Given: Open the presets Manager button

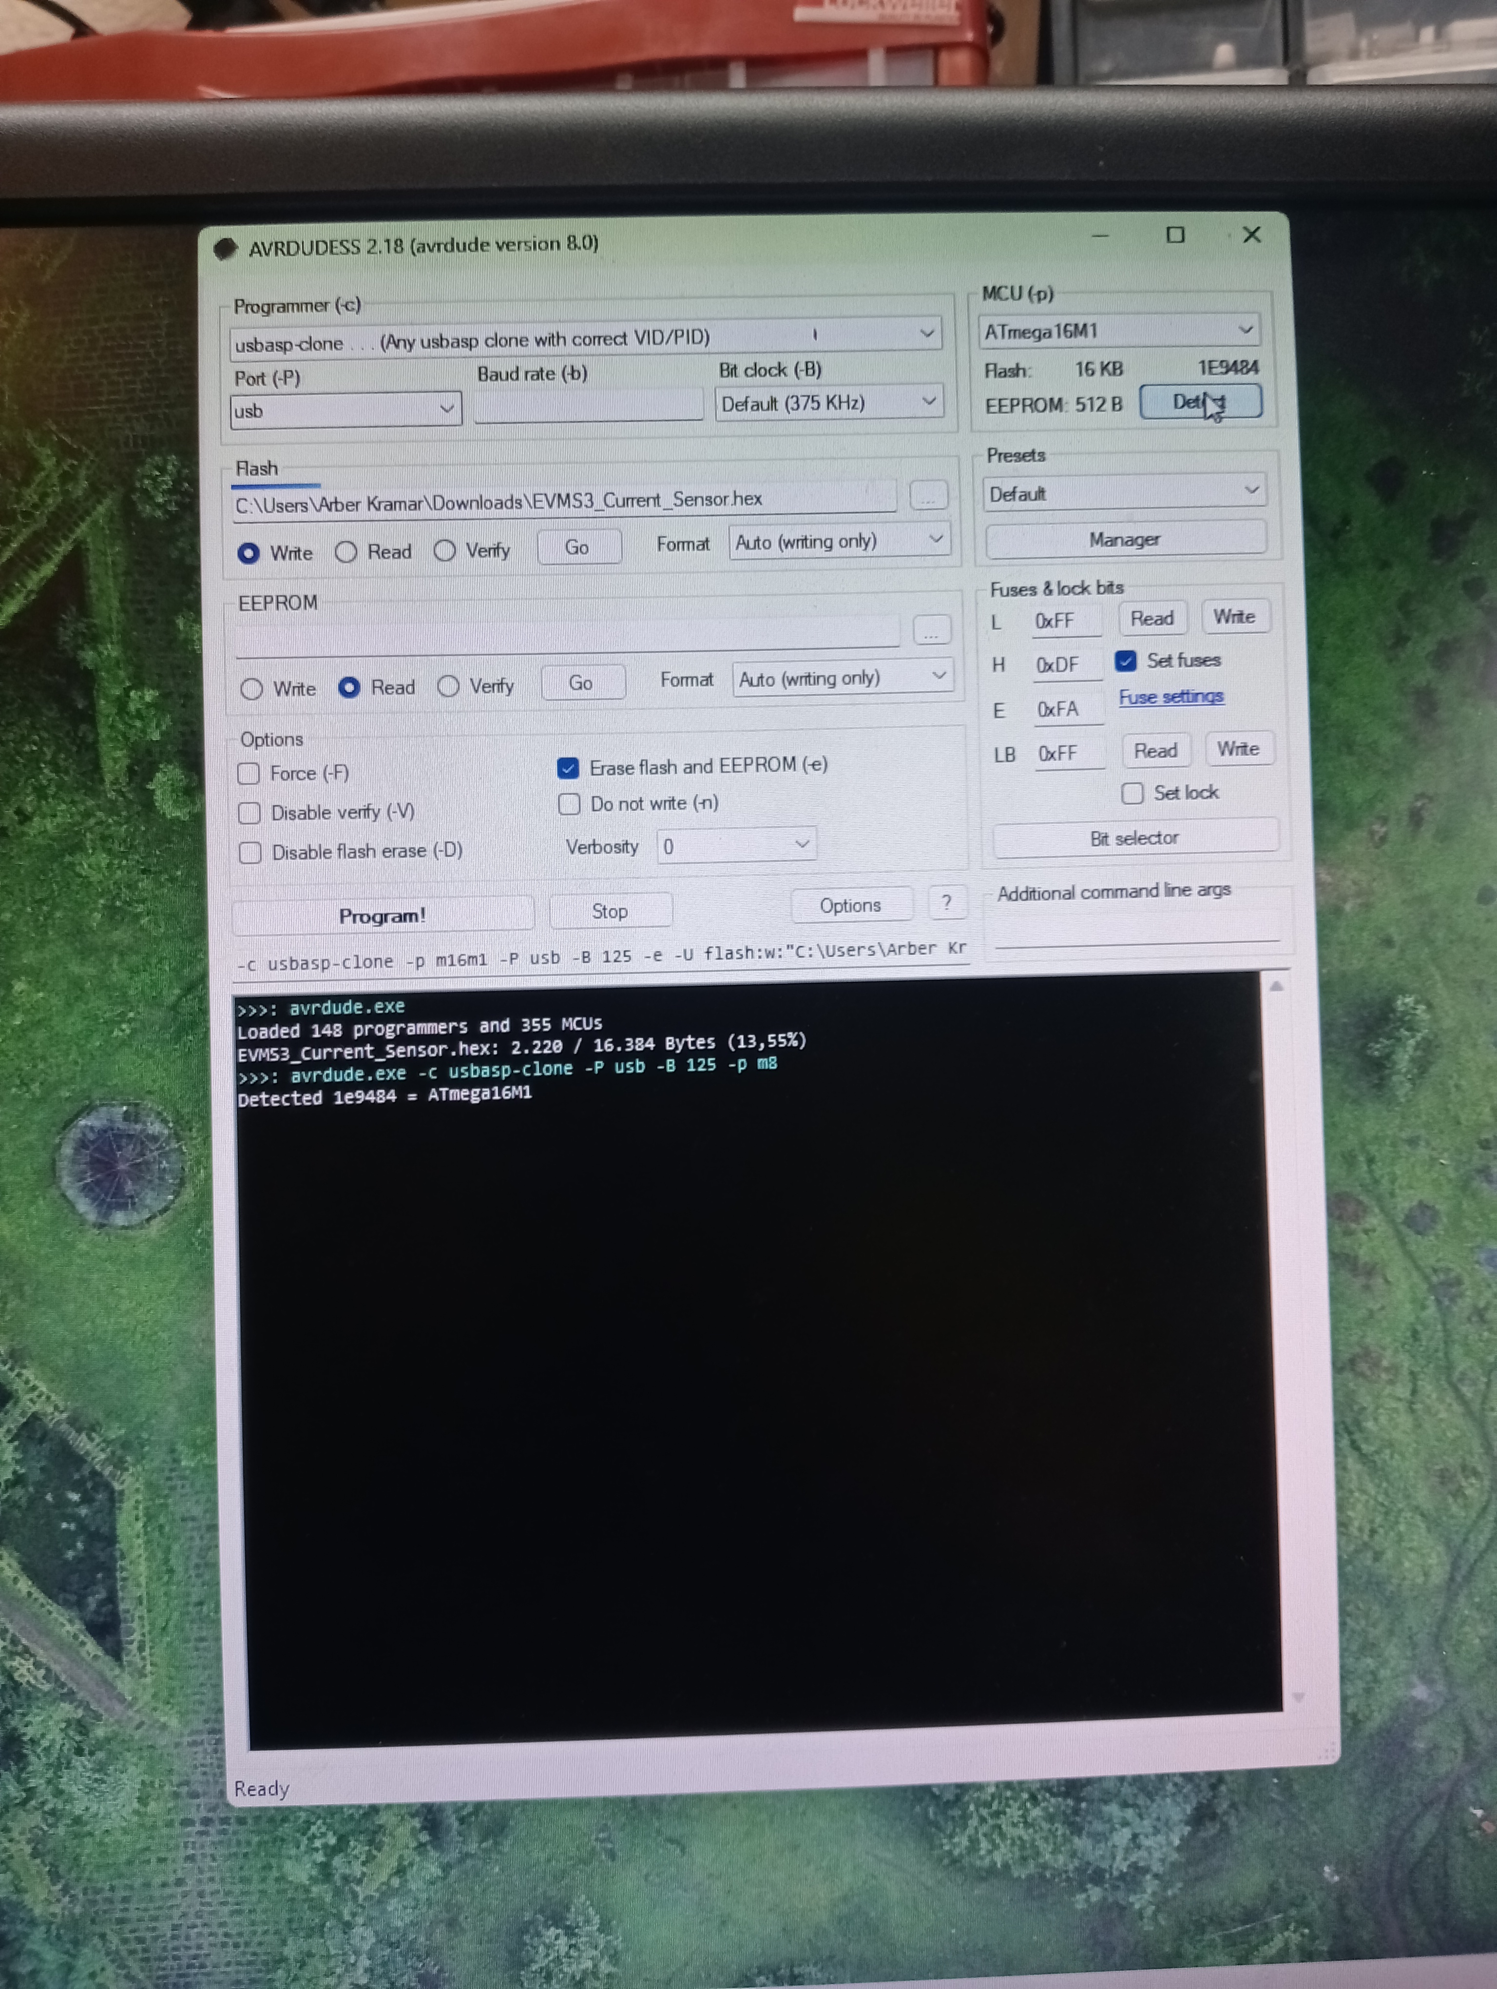Looking at the screenshot, I should coord(1124,540).
